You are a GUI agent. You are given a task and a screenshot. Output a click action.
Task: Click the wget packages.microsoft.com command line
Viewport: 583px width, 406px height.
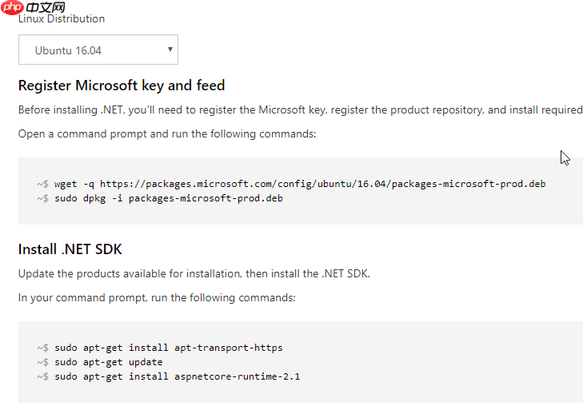coord(291,184)
